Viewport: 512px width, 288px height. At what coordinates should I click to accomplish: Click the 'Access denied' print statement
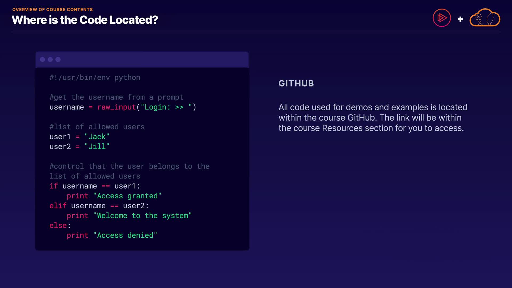tap(112, 235)
